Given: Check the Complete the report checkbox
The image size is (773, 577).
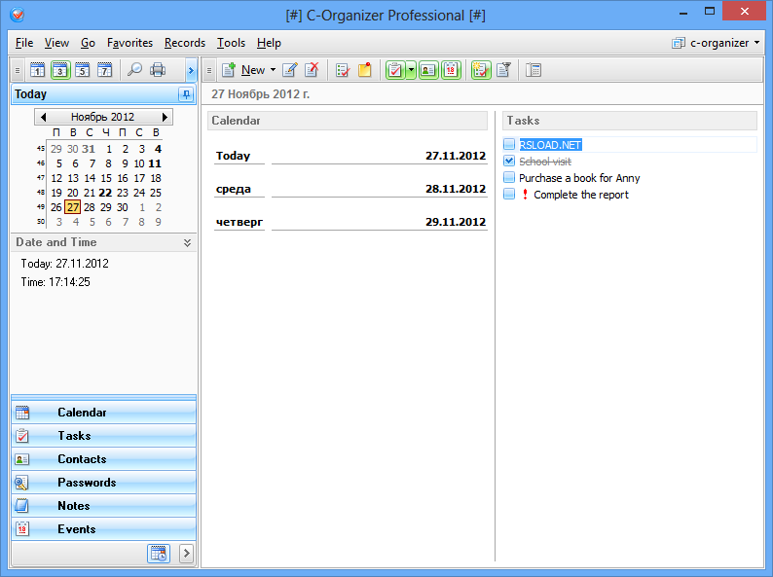Looking at the screenshot, I should pos(509,195).
